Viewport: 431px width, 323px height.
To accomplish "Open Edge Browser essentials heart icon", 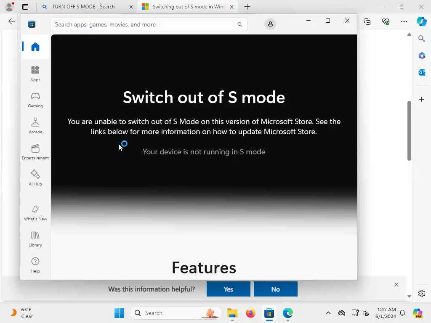I will point(386,21).
